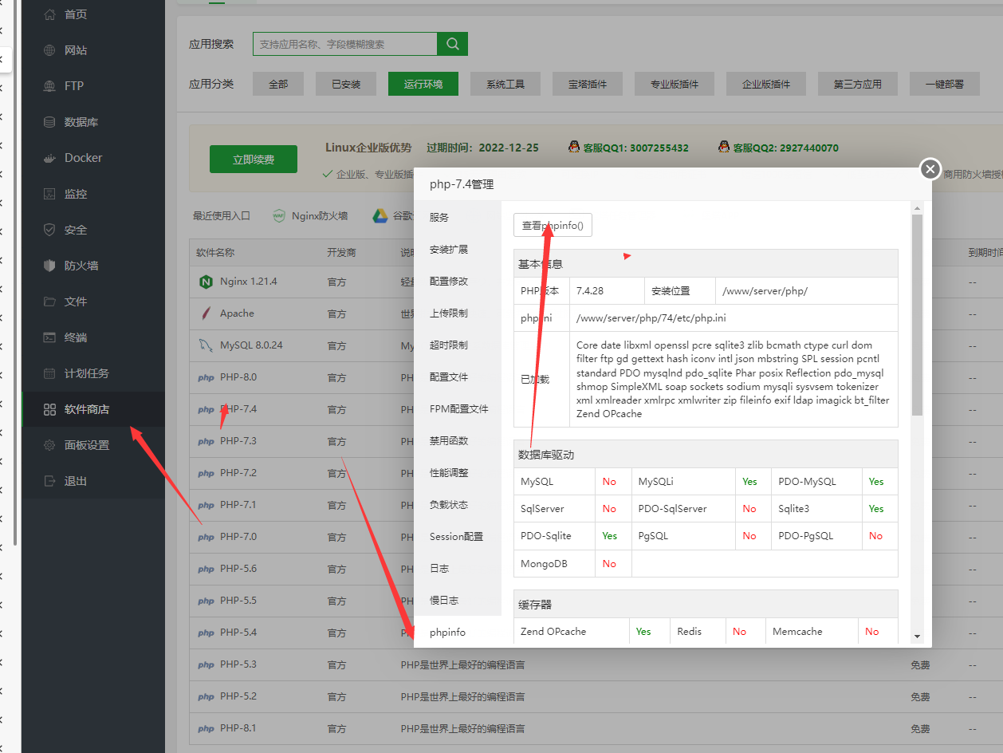
Task: Click the php icon beside PHP-7.3
Action: tap(206, 441)
